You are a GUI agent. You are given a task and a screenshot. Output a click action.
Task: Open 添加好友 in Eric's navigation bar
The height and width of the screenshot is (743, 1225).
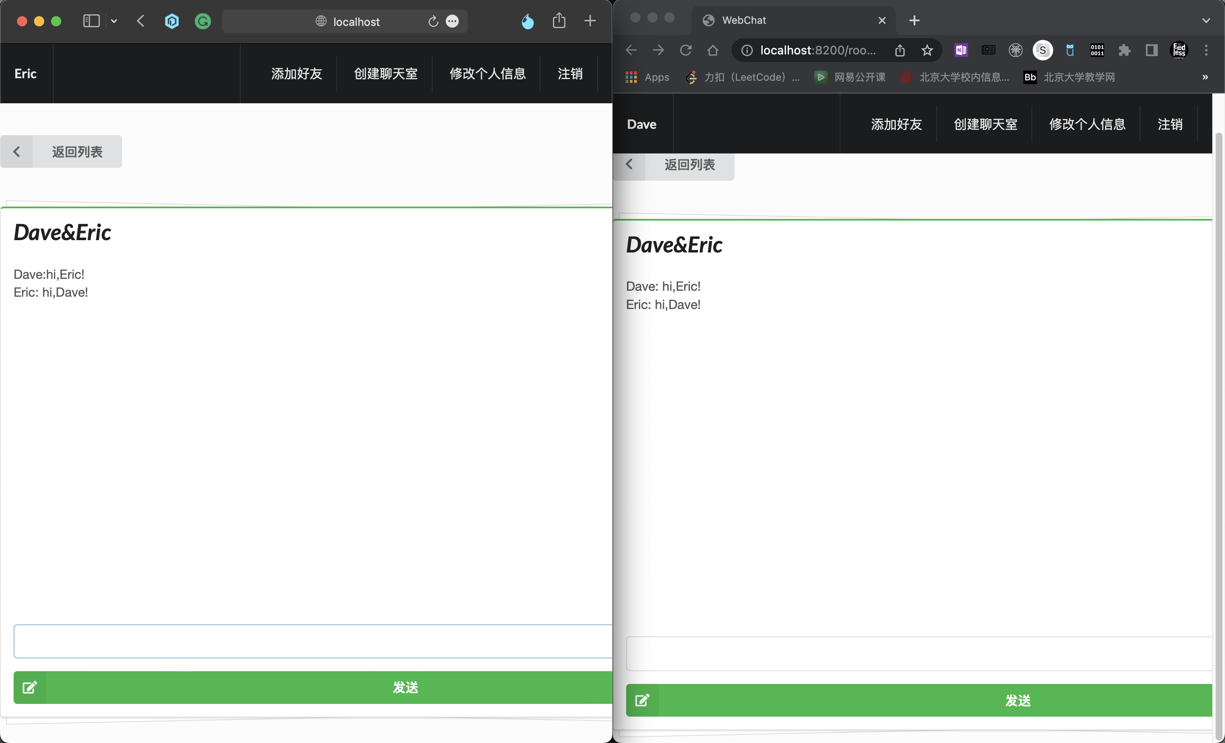click(x=296, y=74)
